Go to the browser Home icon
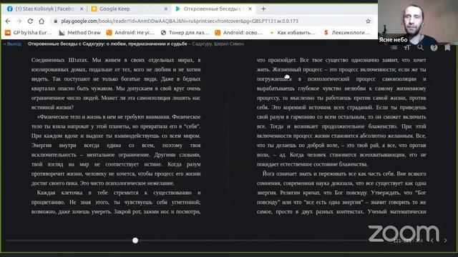 click(x=42, y=21)
